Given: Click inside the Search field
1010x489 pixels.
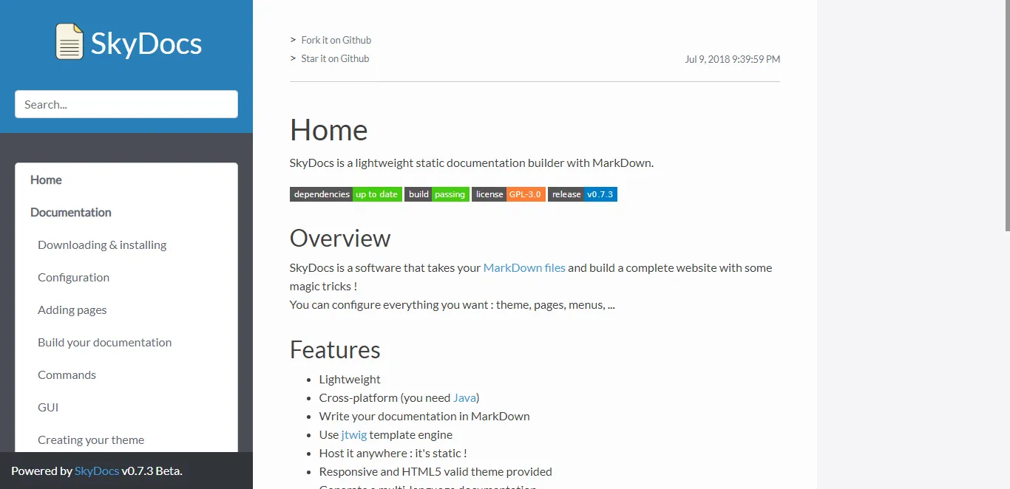Looking at the screenshot, I should click(126, 104).
